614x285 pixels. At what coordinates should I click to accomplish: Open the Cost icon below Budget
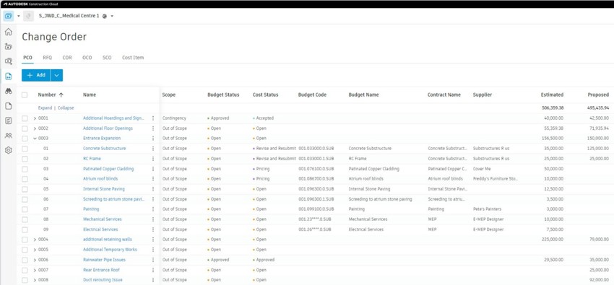pyautogui.click(x=8, y=61)
